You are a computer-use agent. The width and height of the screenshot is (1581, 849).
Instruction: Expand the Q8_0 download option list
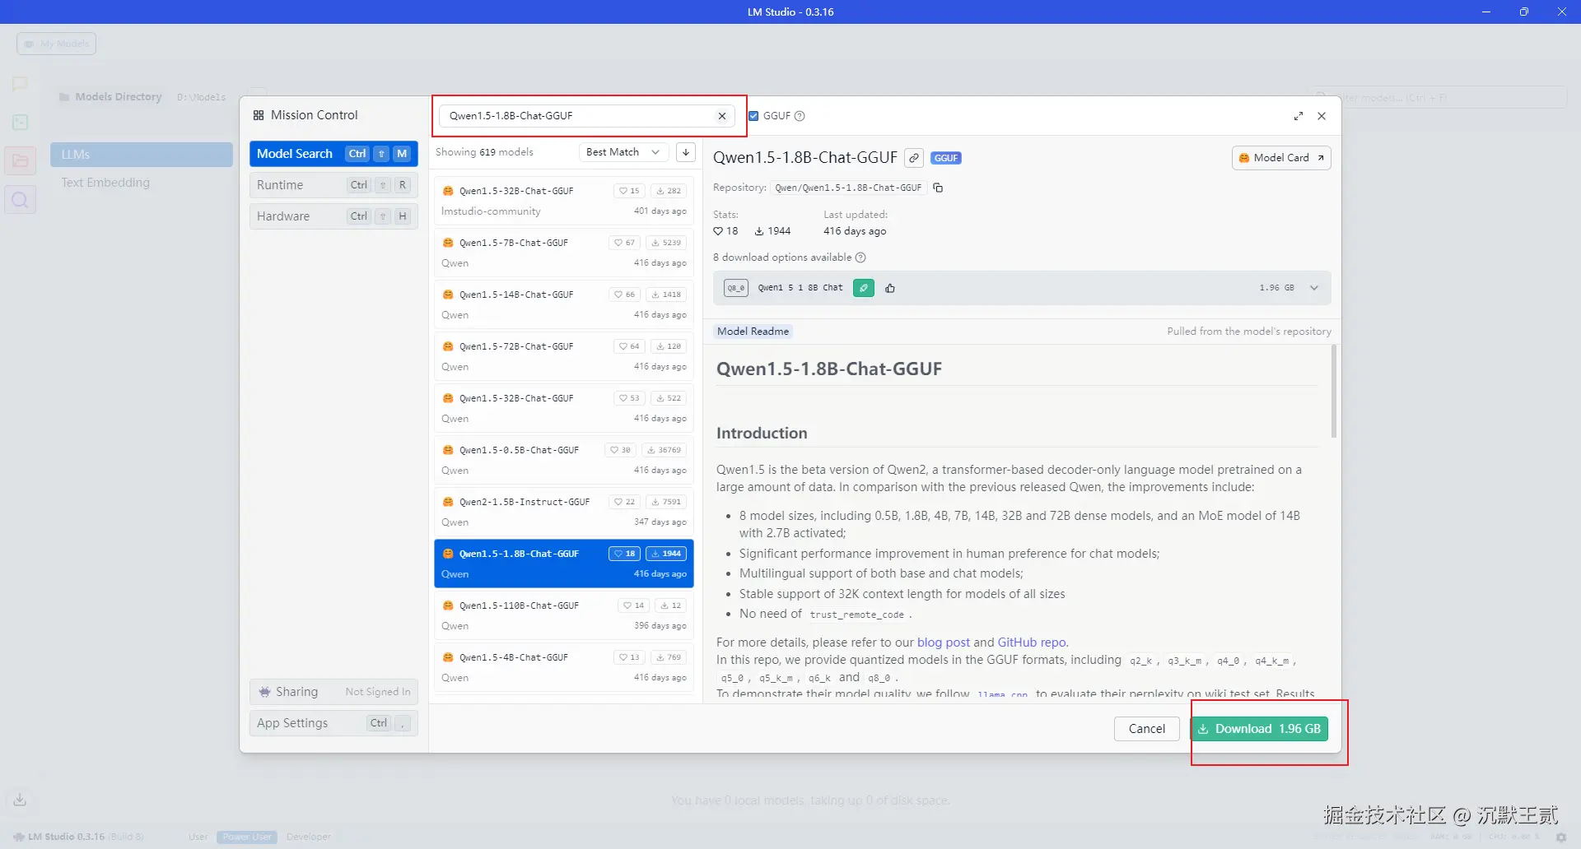tap(1314, 288)
